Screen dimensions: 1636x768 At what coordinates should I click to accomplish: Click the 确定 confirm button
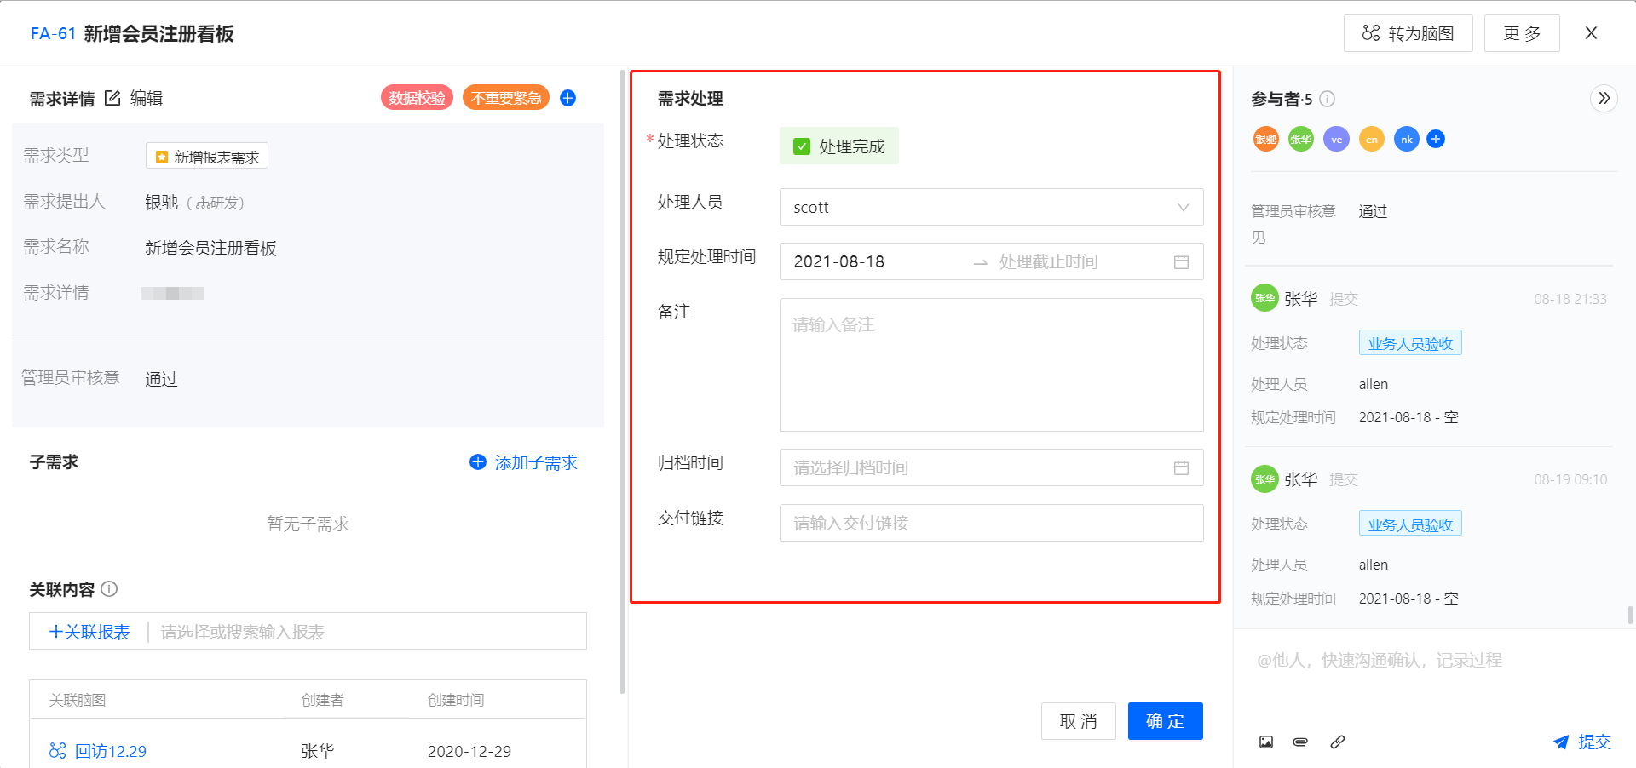tap(1165, 721)
